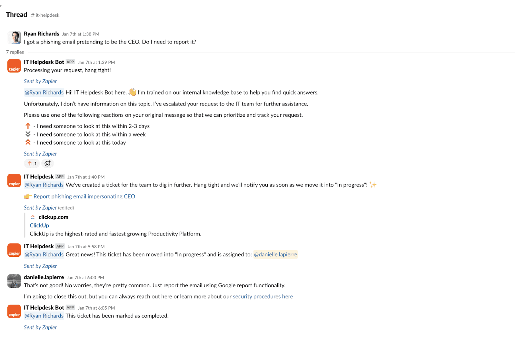This screenshot has width=516, height=337.
Task: Click the orange up-arrow priority emoji
Action: pyautogui.click(x=28, y=126)
